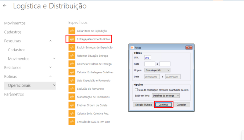Click the orange icon for Exclusão de Romaneio
The width and height of the screenshot is (244, 140).
(x=72, y=88)
